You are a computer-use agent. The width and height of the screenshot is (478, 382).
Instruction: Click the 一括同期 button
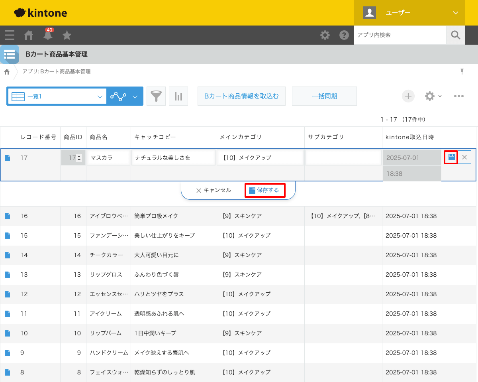324,96
